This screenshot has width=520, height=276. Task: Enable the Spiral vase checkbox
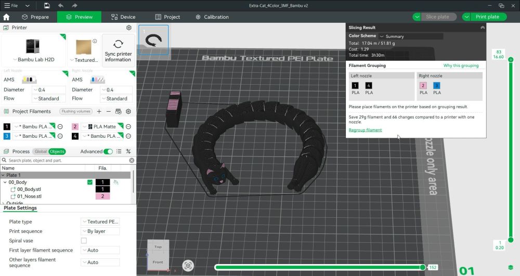(x=84, y=241)
